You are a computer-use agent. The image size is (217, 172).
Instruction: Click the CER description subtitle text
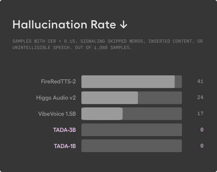[107, 44]
